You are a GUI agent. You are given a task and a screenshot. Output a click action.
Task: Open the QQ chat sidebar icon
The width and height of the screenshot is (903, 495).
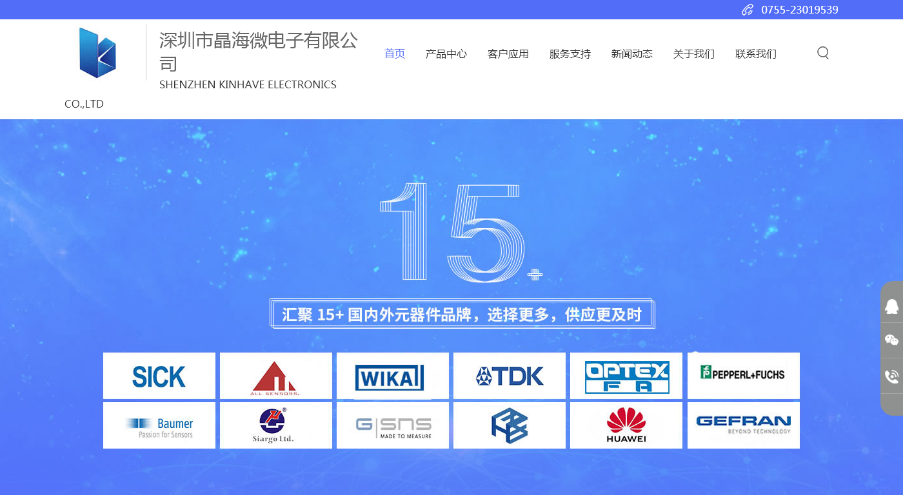[x=892, y=306]
